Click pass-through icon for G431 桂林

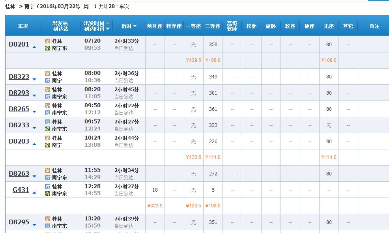pos(47,186)
